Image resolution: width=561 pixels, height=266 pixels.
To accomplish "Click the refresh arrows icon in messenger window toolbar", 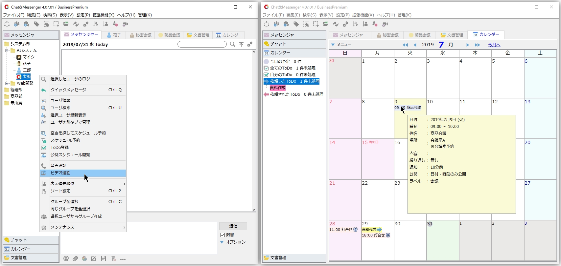I will point(76,24).
